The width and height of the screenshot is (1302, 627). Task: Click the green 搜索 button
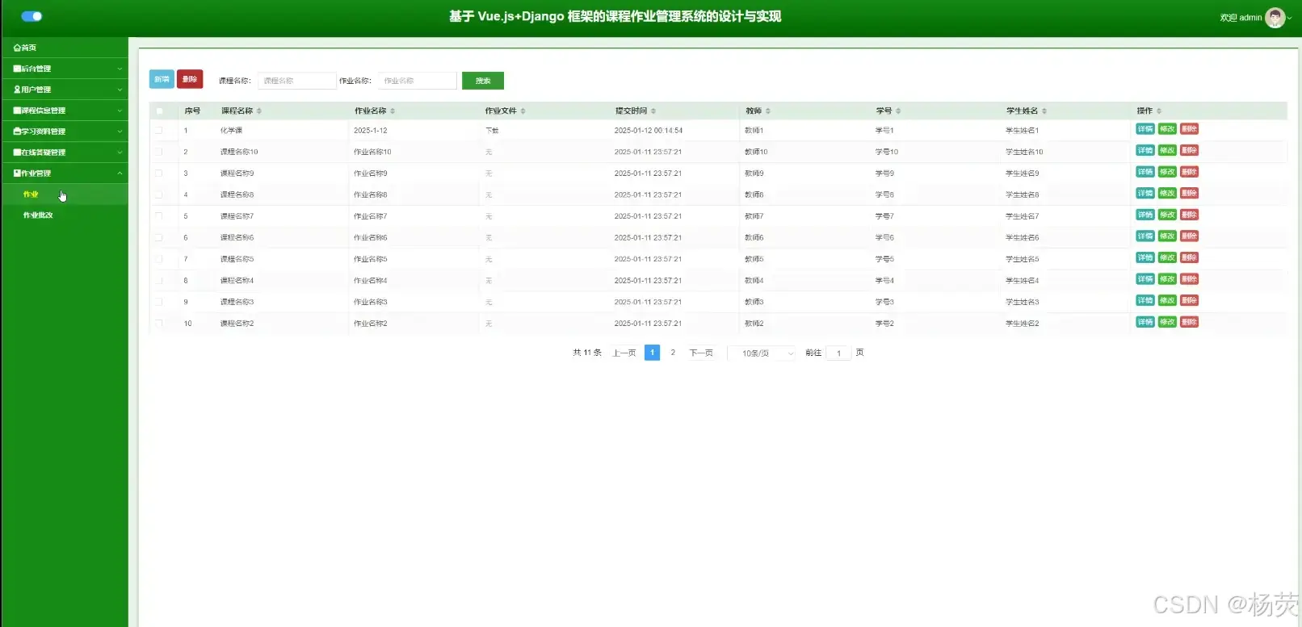click(483, 81)
